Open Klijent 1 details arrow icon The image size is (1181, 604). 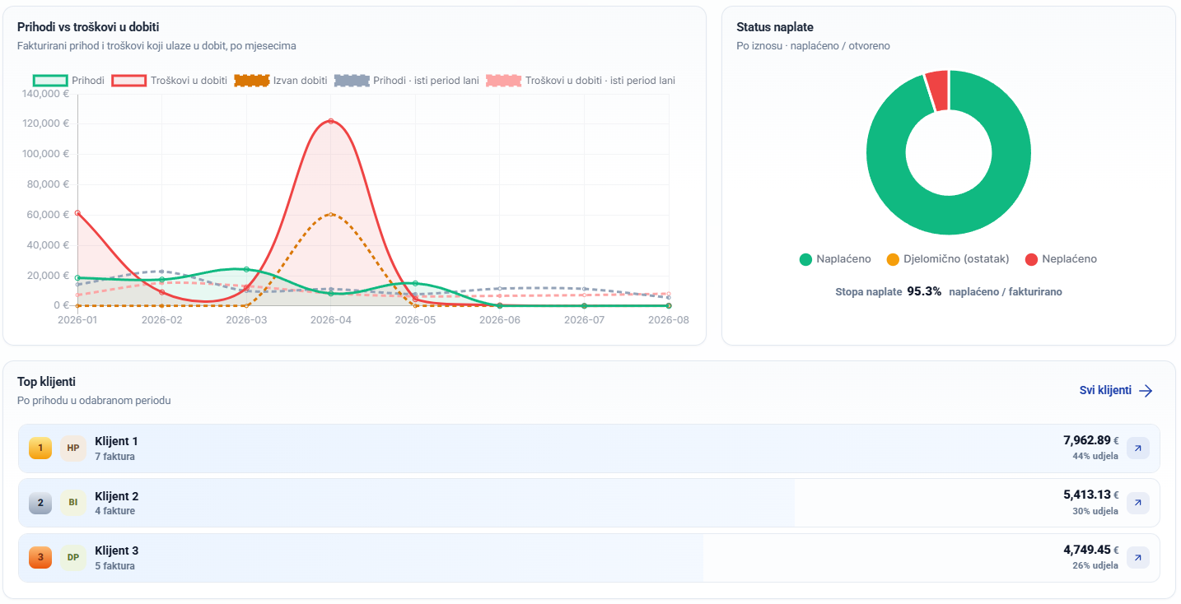[x=1137, y=448]
